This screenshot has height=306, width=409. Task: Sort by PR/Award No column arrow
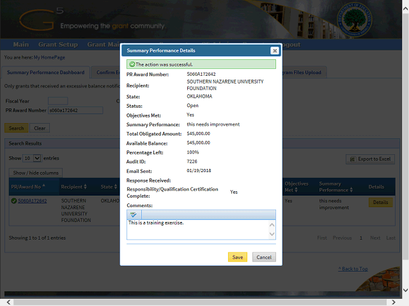pos(44,186)
